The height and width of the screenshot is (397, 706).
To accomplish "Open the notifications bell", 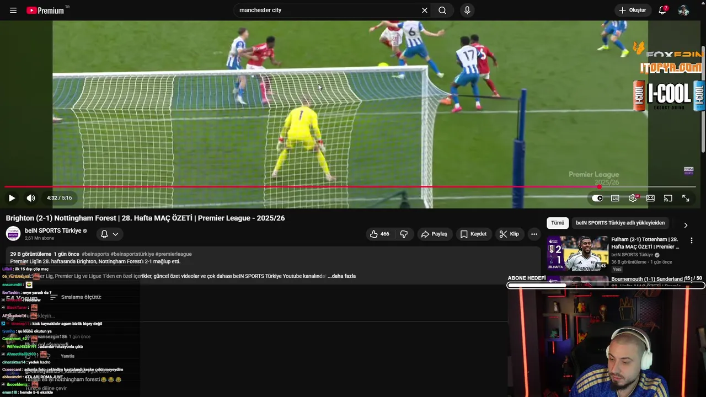I will [662, 10].
